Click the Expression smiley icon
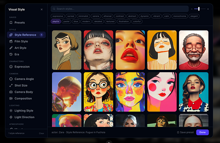Screen dimensions: 220x143 point(11,67)
